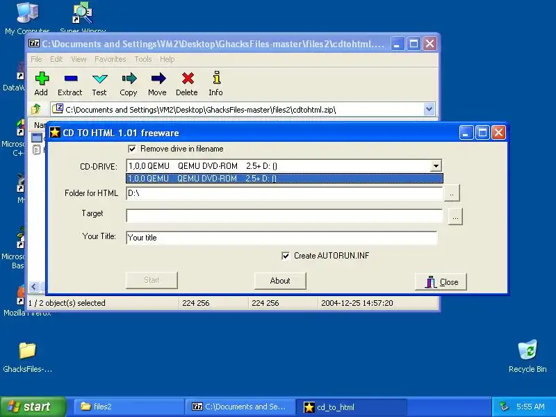Click the Your Title input field
This screenshot has width=556, height=417.
point(281,238)
